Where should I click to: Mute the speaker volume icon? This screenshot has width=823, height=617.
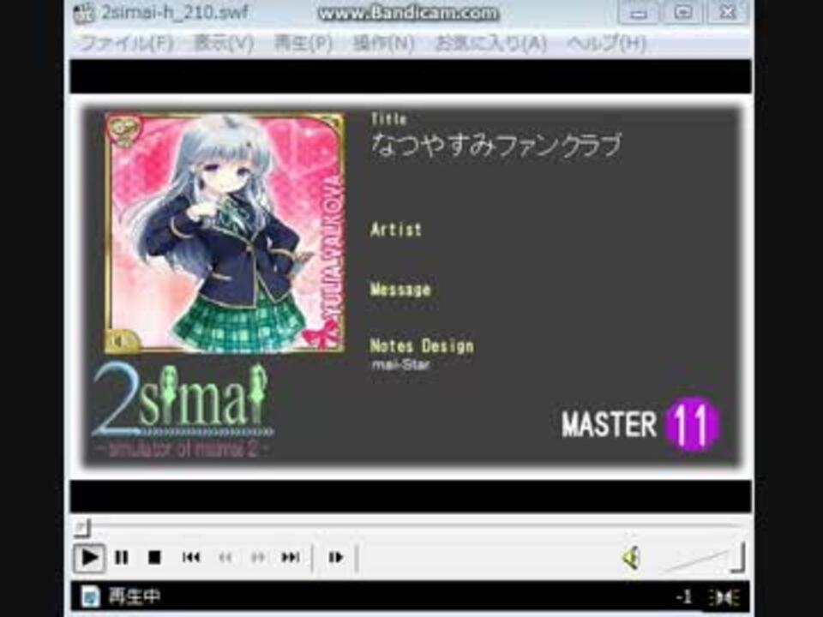(x=632, y=557)
